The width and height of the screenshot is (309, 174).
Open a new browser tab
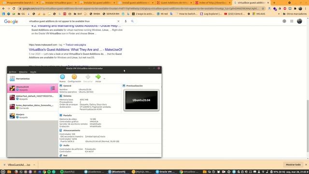click(274, 3)
